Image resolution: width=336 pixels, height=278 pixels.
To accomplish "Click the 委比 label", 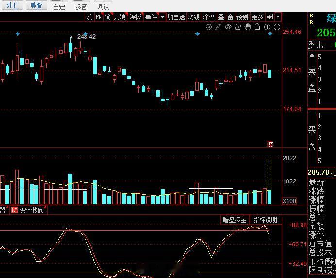I will pos(316,45).
